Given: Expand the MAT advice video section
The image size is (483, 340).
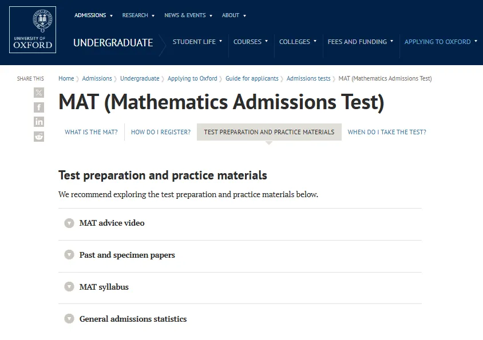Looking at the screenshot, I should (240, 223).
